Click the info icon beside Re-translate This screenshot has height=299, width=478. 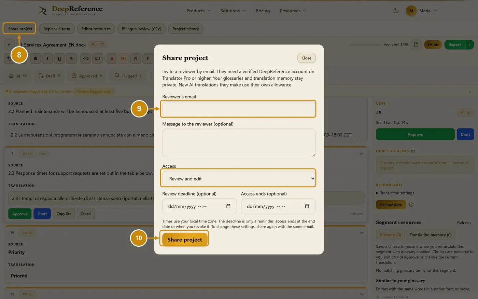[x=411, y=205]
